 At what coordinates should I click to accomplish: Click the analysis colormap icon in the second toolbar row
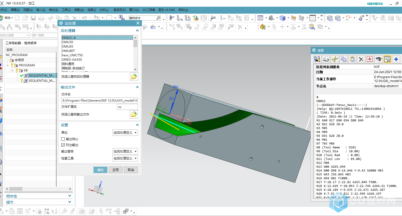pyautogui.click(x=263, y=27)
